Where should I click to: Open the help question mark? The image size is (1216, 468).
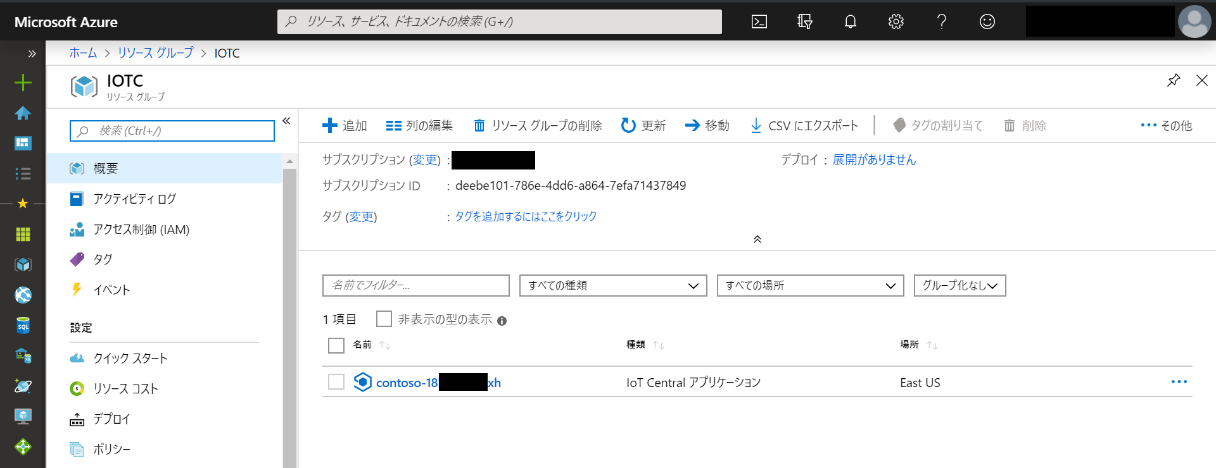tap(942, 22)
